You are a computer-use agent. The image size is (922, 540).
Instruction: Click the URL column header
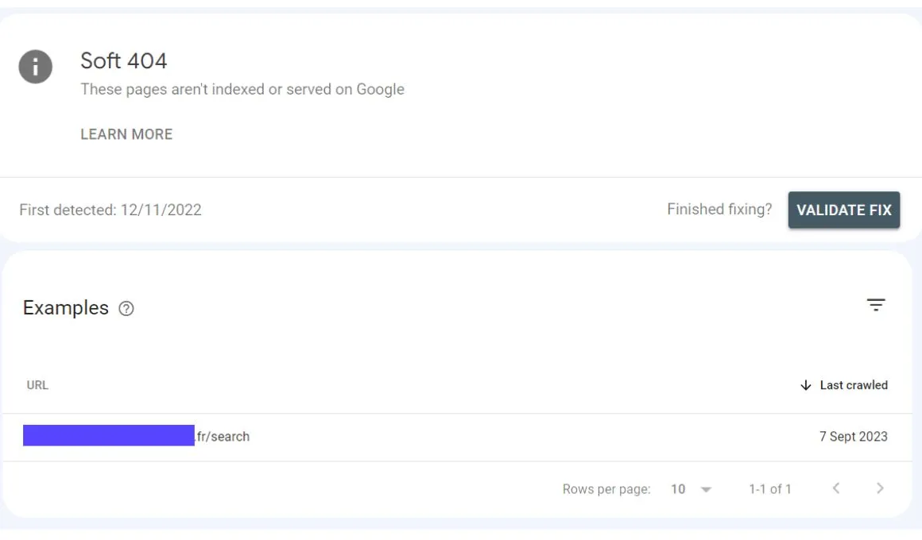pyautogui.click(x=37, y=385)
